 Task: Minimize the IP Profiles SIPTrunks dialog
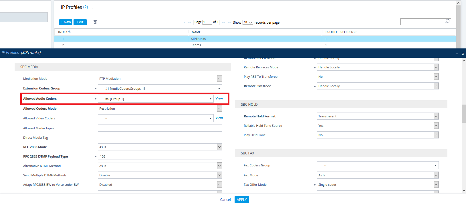point(457,54)
